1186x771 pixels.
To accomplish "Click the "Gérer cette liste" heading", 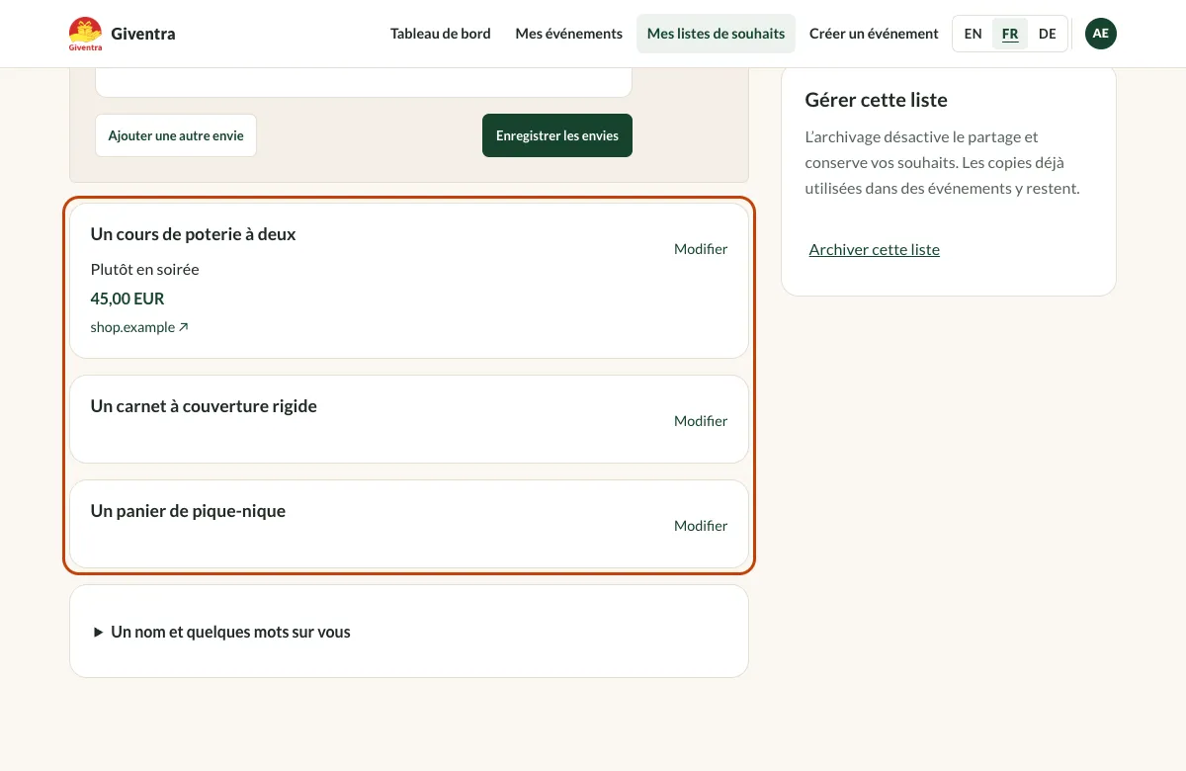I will point(877,100).
